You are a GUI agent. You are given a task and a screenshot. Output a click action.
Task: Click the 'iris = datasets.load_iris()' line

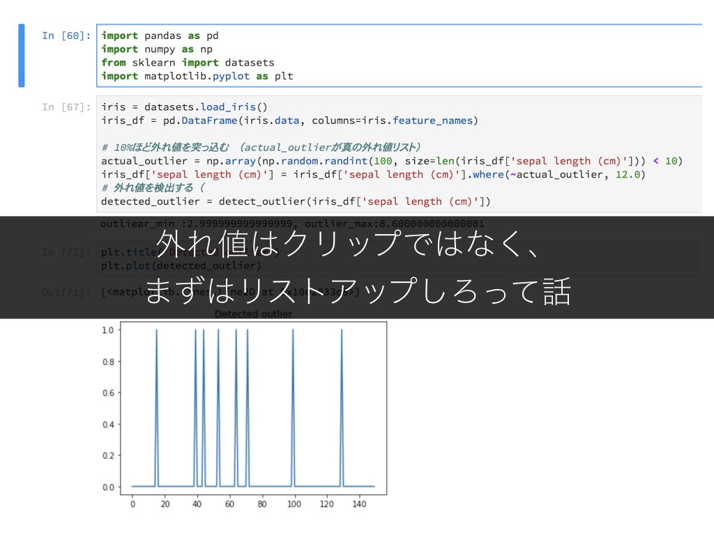(184, 107)
